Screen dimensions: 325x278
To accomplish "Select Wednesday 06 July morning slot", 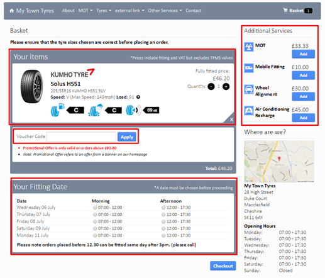I will point(95,208).
